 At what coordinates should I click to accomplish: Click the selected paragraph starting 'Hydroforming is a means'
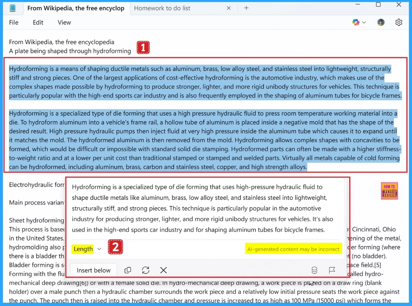coord(205,82)
